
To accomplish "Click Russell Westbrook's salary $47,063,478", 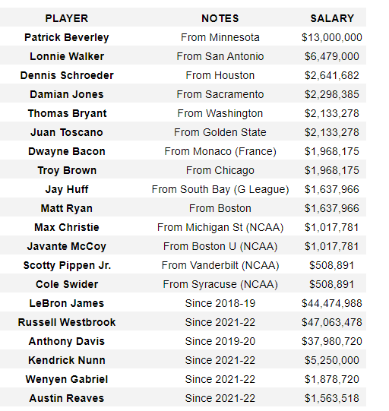I will (331, 322).
